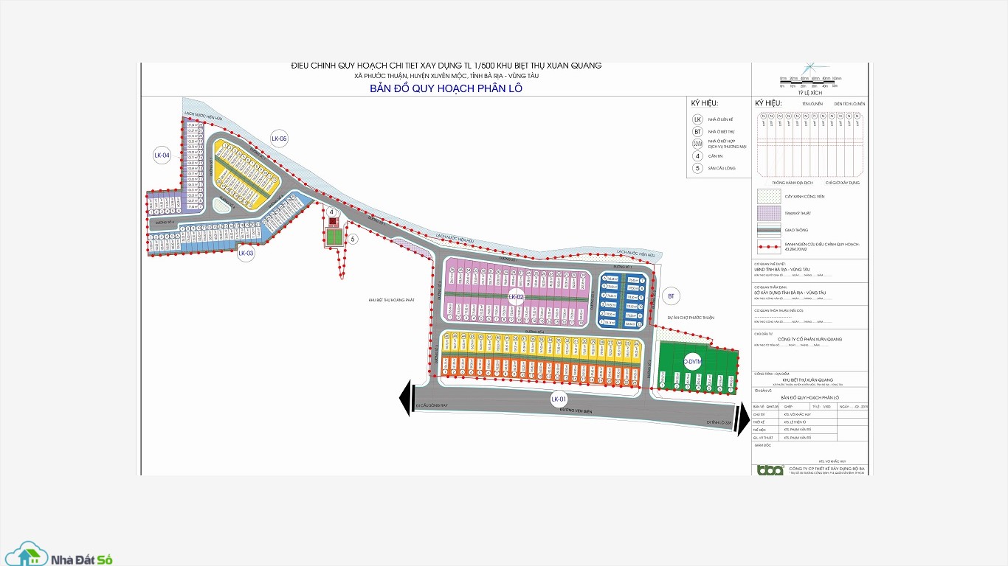Click the gray road swatch in legend
Viewport: 1008px width, 566px height.
coord(768,229)
